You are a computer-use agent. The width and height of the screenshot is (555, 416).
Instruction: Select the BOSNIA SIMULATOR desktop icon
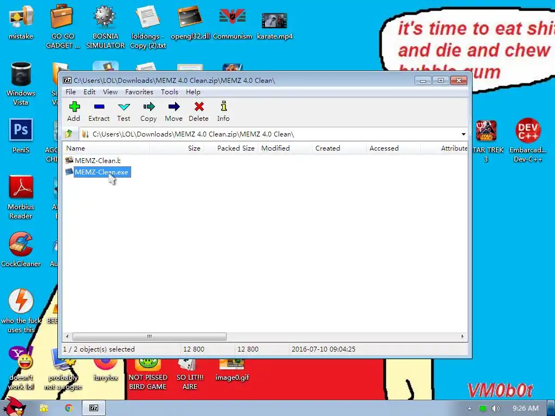[x=105, y=28]
